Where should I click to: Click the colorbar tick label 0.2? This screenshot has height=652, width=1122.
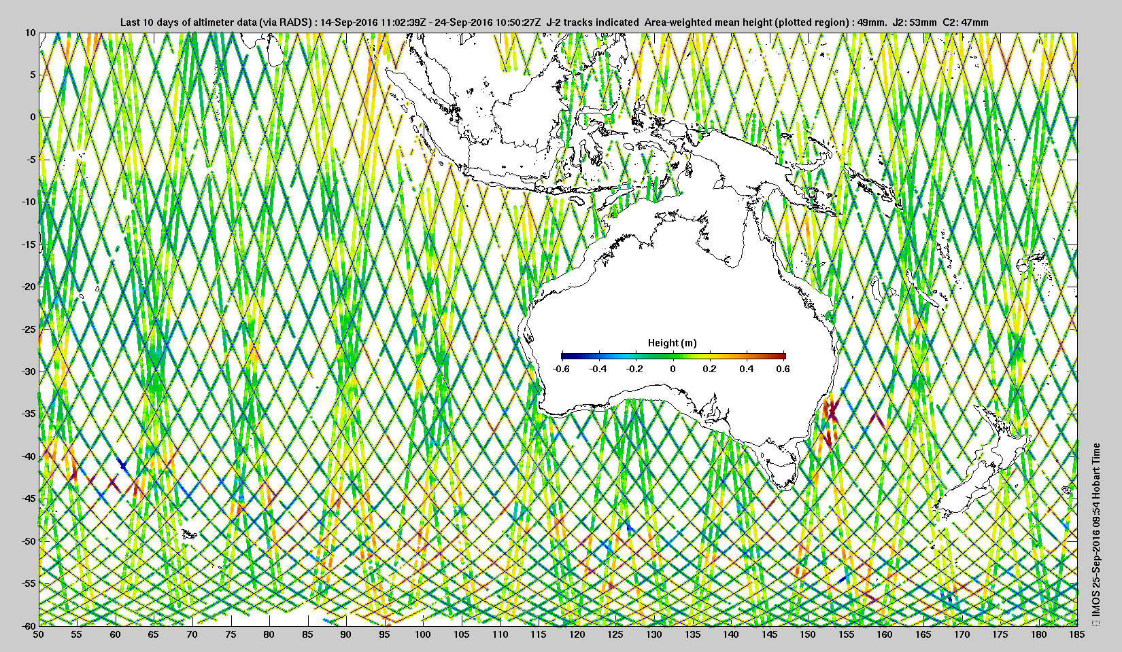709,369
